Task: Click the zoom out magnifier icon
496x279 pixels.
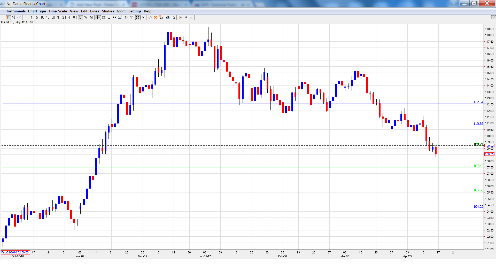Action: [186, 17]
